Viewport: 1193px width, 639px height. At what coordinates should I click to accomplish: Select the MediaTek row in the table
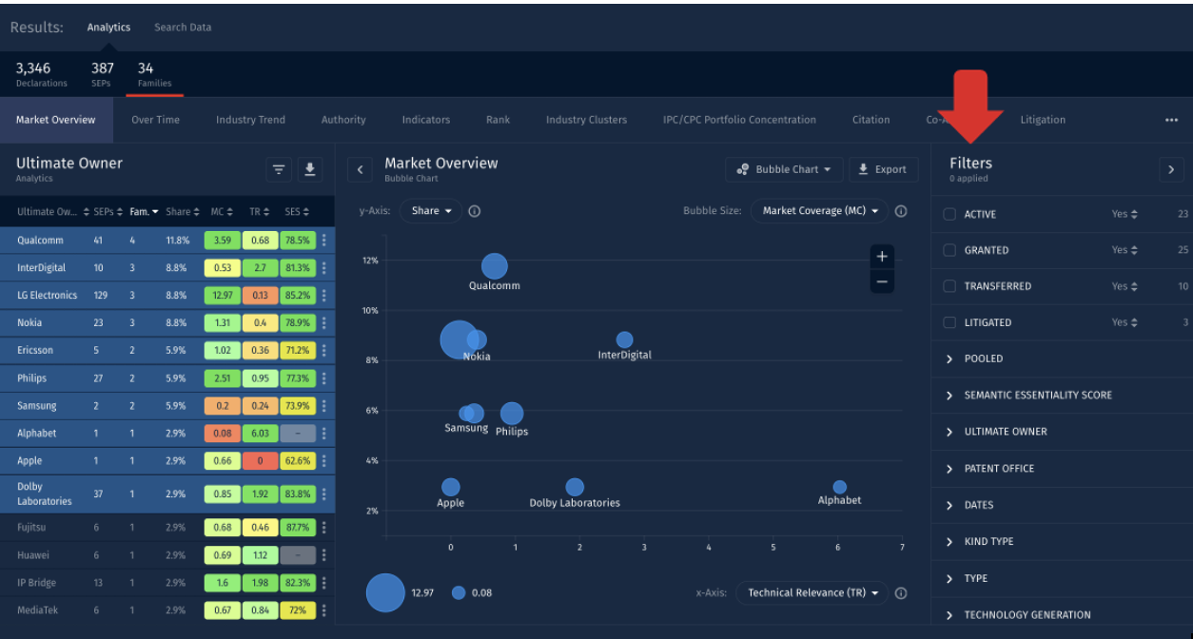tap(167, 610)
